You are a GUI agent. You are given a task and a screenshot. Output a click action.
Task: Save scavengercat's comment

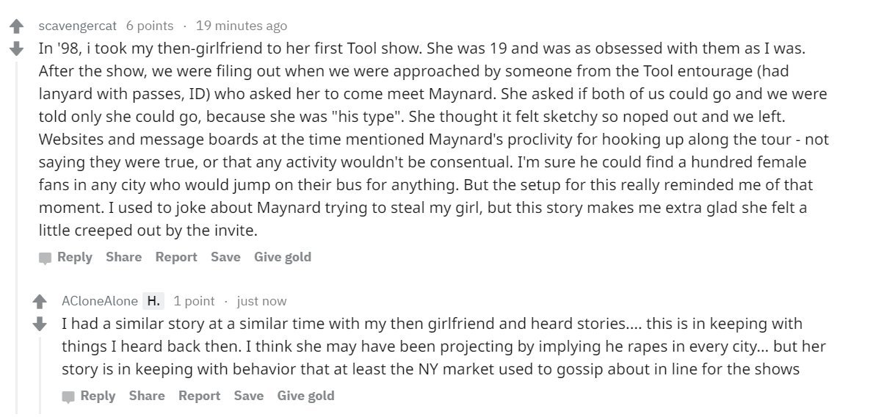point(225,257)
